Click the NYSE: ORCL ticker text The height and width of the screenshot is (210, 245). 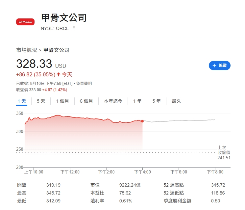[55, 28]
